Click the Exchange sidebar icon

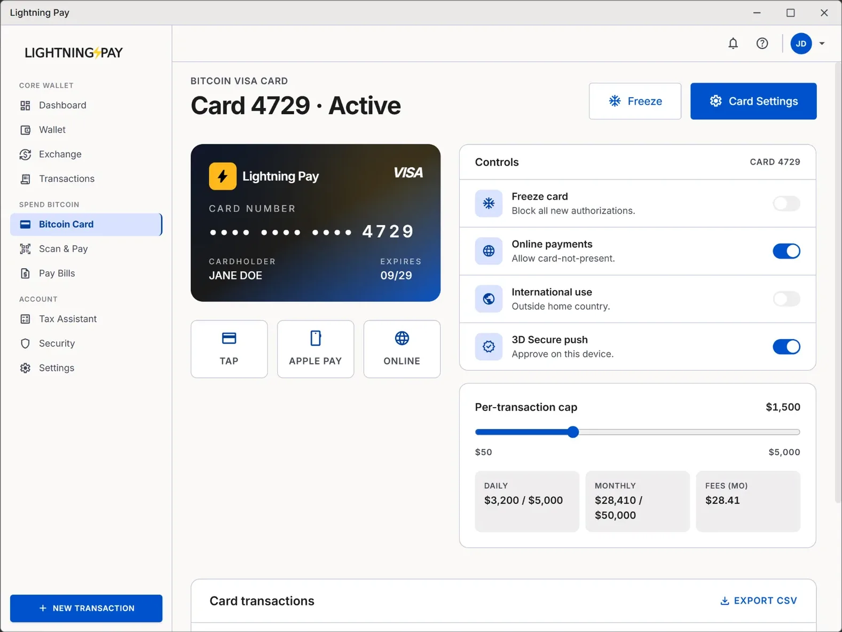tap(25, 154)
